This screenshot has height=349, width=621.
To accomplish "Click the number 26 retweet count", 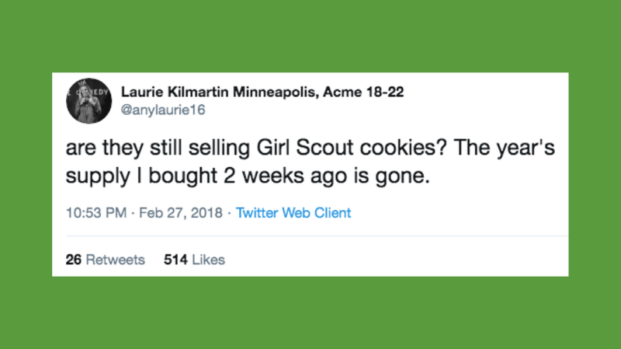I will coord(74,260).
